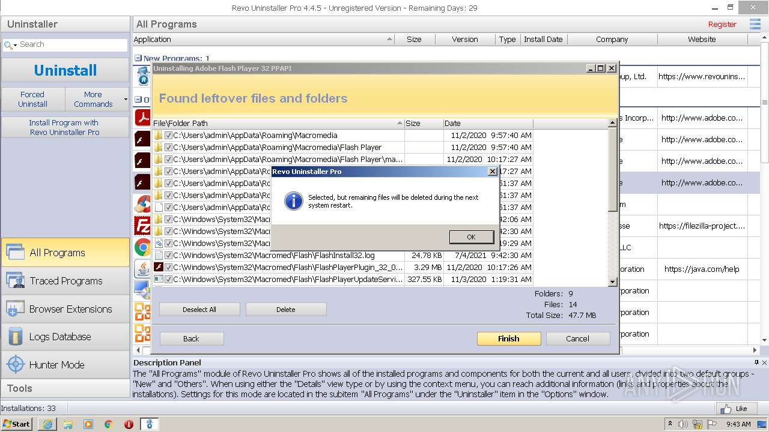This screenshot has width=769, height=432.
Task: Open the hamburger menu icon beside Register
Action: pyautogui.click(x=755, y=24)
